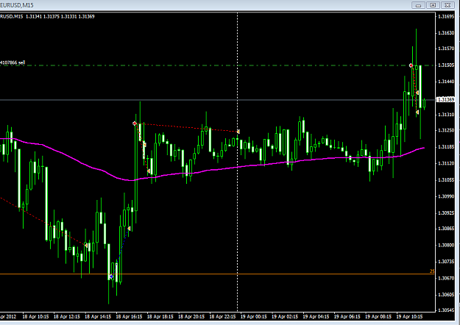Click the red sell entry marker at 18 Apr 16:15
This screenshot has height=325, width=460.
(135, 124)
